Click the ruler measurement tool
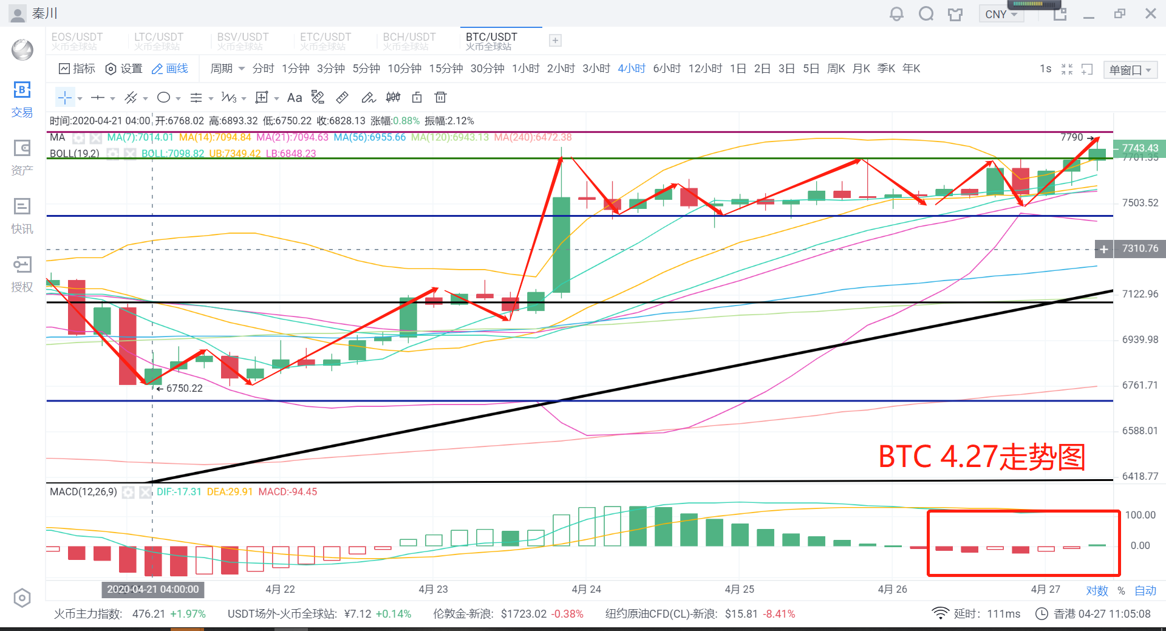Image resolution: width=1166 pixels, height=631 pixels. click(342, 98)
